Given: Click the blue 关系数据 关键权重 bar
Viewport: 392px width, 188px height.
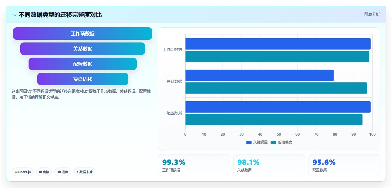Looking at the screenshot, I should pos(260,75).
